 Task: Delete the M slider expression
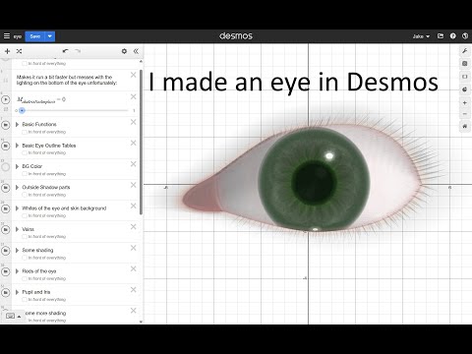pos(133,96)
